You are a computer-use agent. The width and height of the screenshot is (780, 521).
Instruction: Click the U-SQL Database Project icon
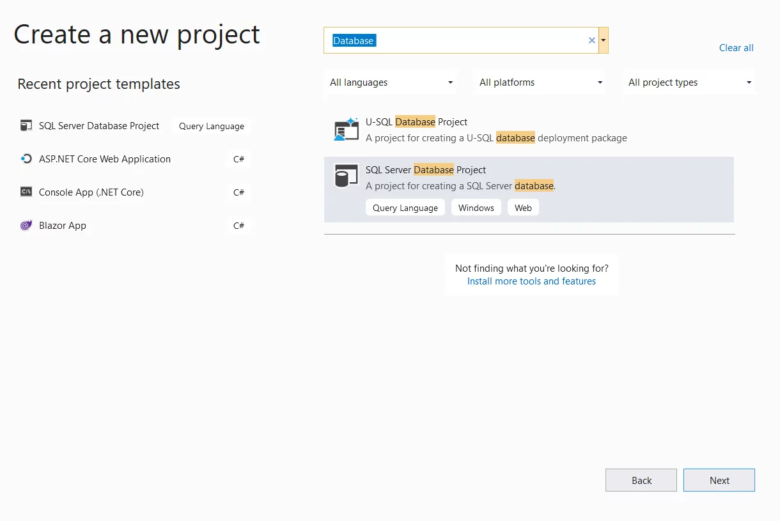[x=347, y=129]
